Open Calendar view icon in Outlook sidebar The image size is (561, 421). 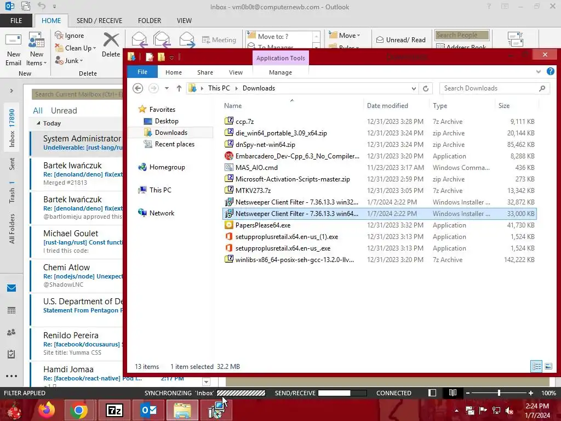[x=12, y=310]
